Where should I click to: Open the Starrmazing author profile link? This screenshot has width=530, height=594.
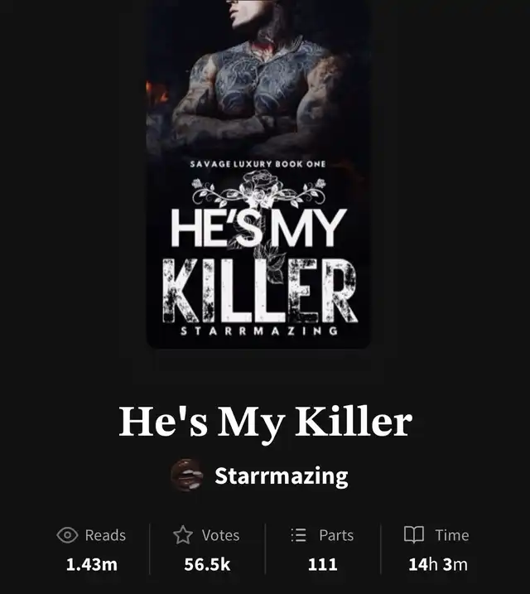click(282, 476)
